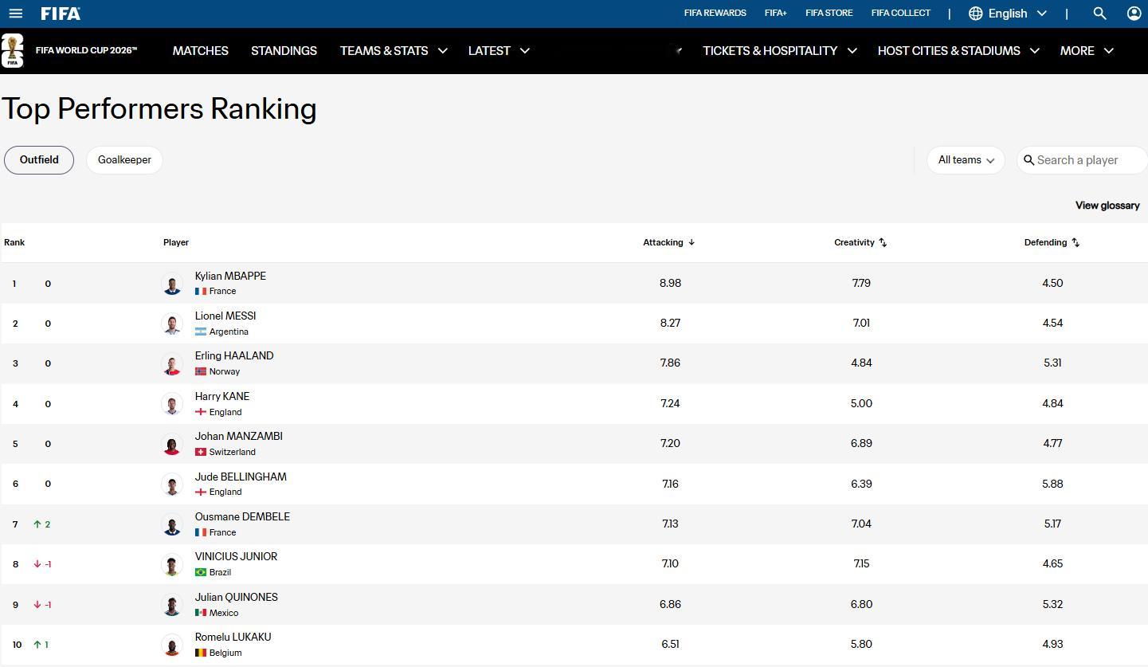
Task: Expand the More navigation menu
Action: (1087, 51)
